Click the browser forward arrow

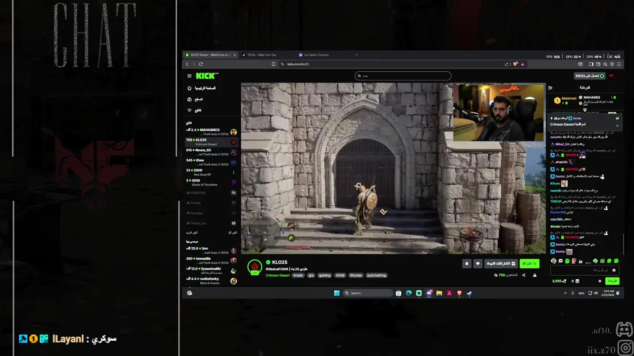[x=194, y=64]
